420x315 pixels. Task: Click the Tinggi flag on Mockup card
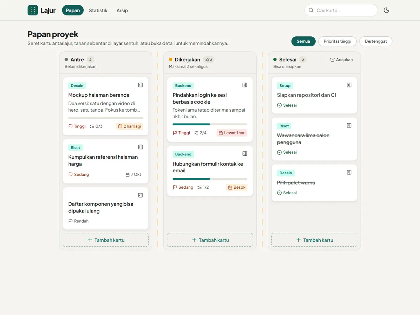click(77, 126)
